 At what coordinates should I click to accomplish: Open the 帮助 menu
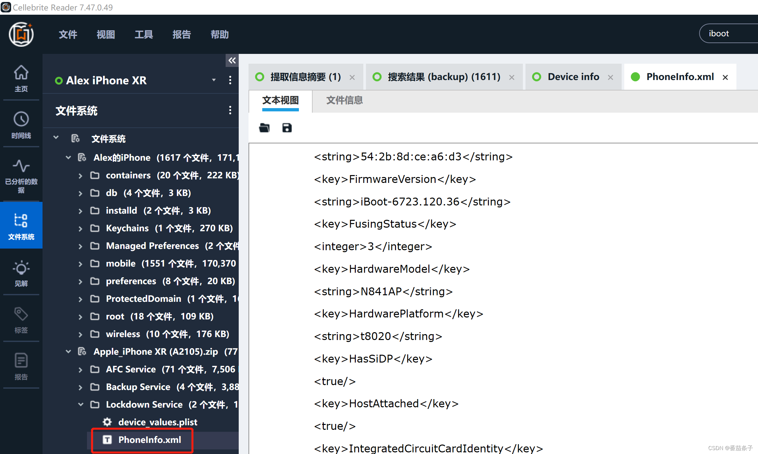[x=219, y=34]
